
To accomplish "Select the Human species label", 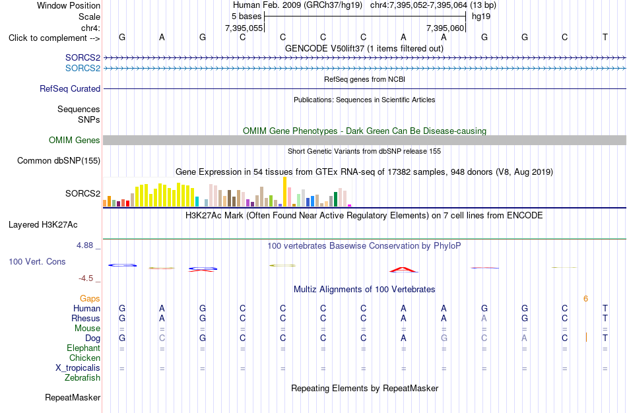I will tap(86, 308).
